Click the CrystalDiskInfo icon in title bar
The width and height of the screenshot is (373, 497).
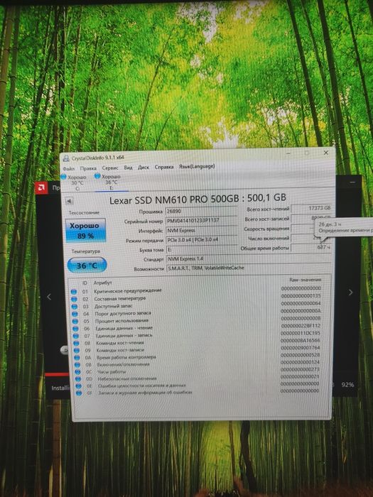pyautogui.click(x=66, y=158)
